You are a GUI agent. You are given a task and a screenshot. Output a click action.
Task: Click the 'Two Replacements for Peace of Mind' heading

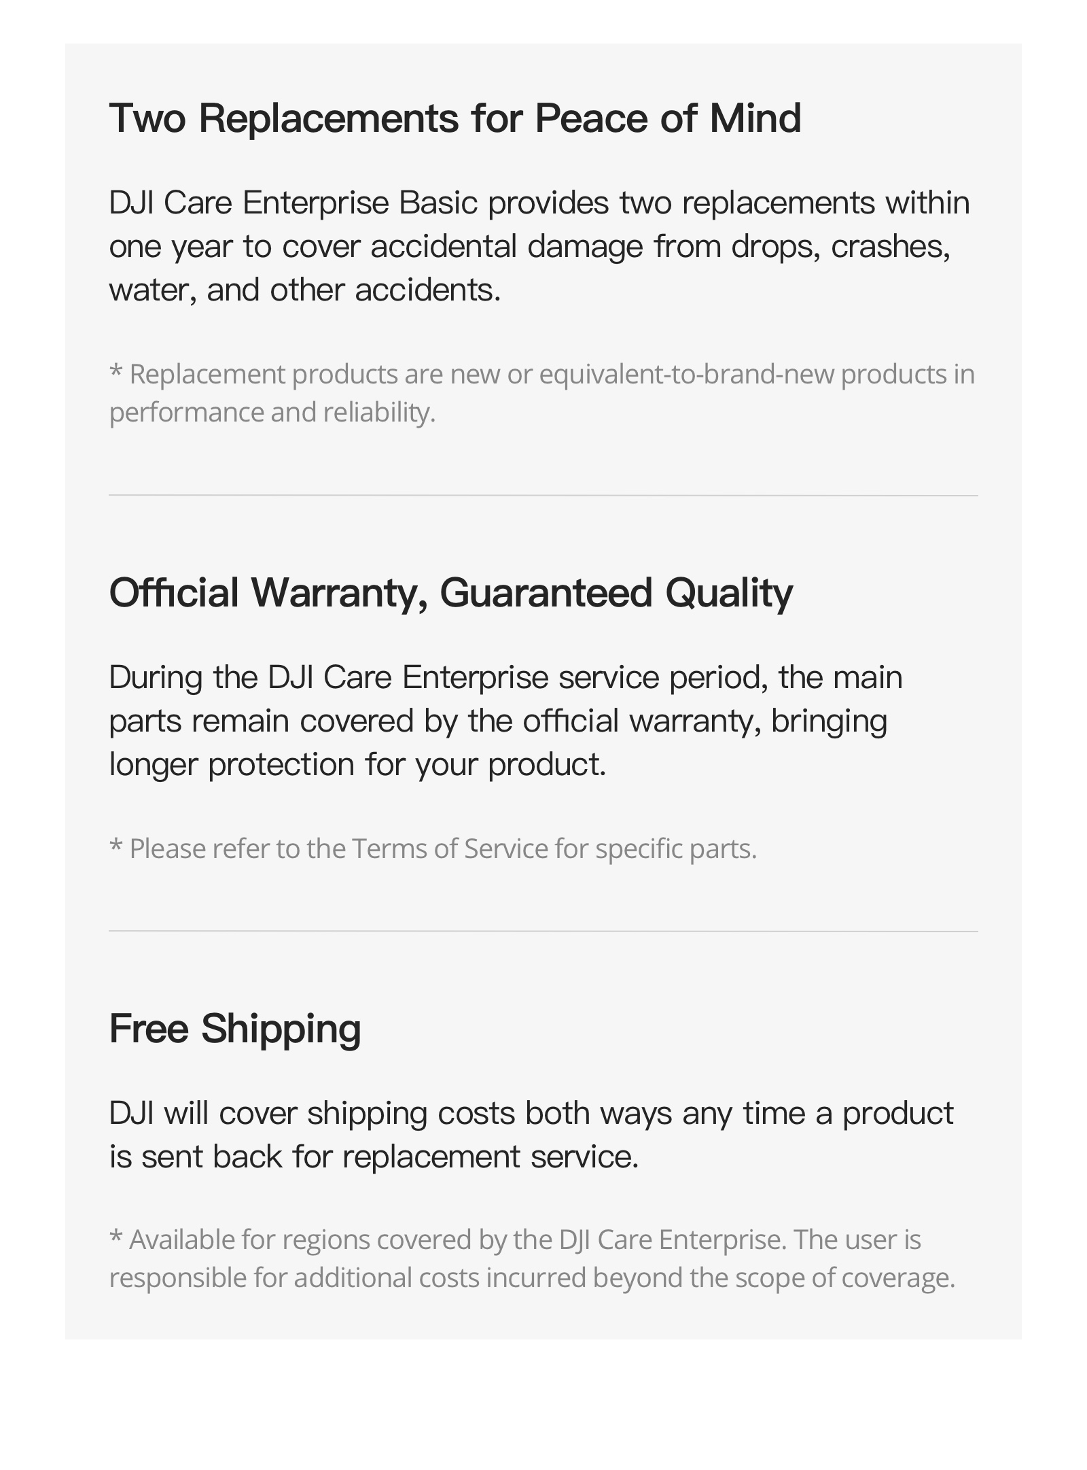click(x=455, y=118)
